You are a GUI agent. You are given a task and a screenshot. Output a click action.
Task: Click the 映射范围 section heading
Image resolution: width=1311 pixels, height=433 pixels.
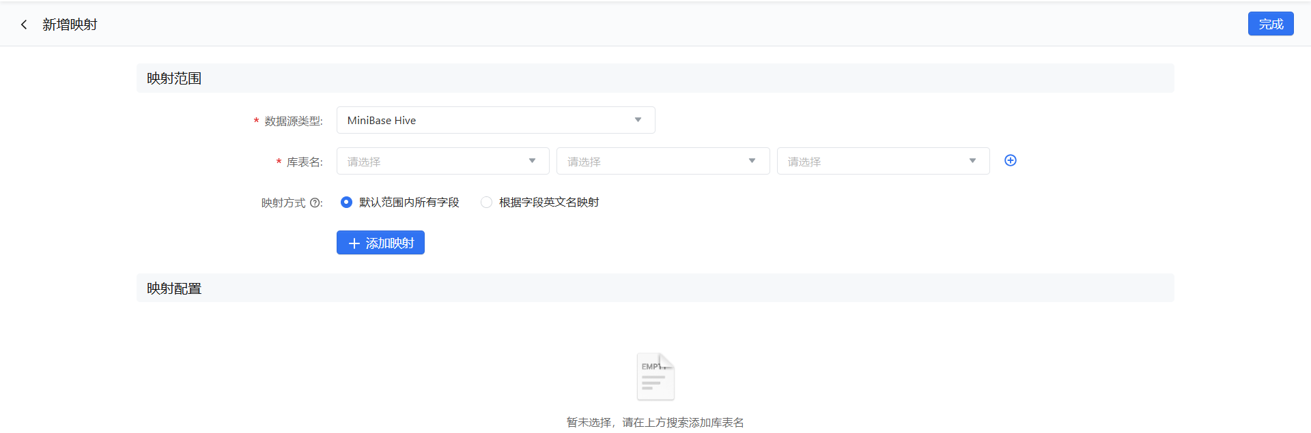174,78
